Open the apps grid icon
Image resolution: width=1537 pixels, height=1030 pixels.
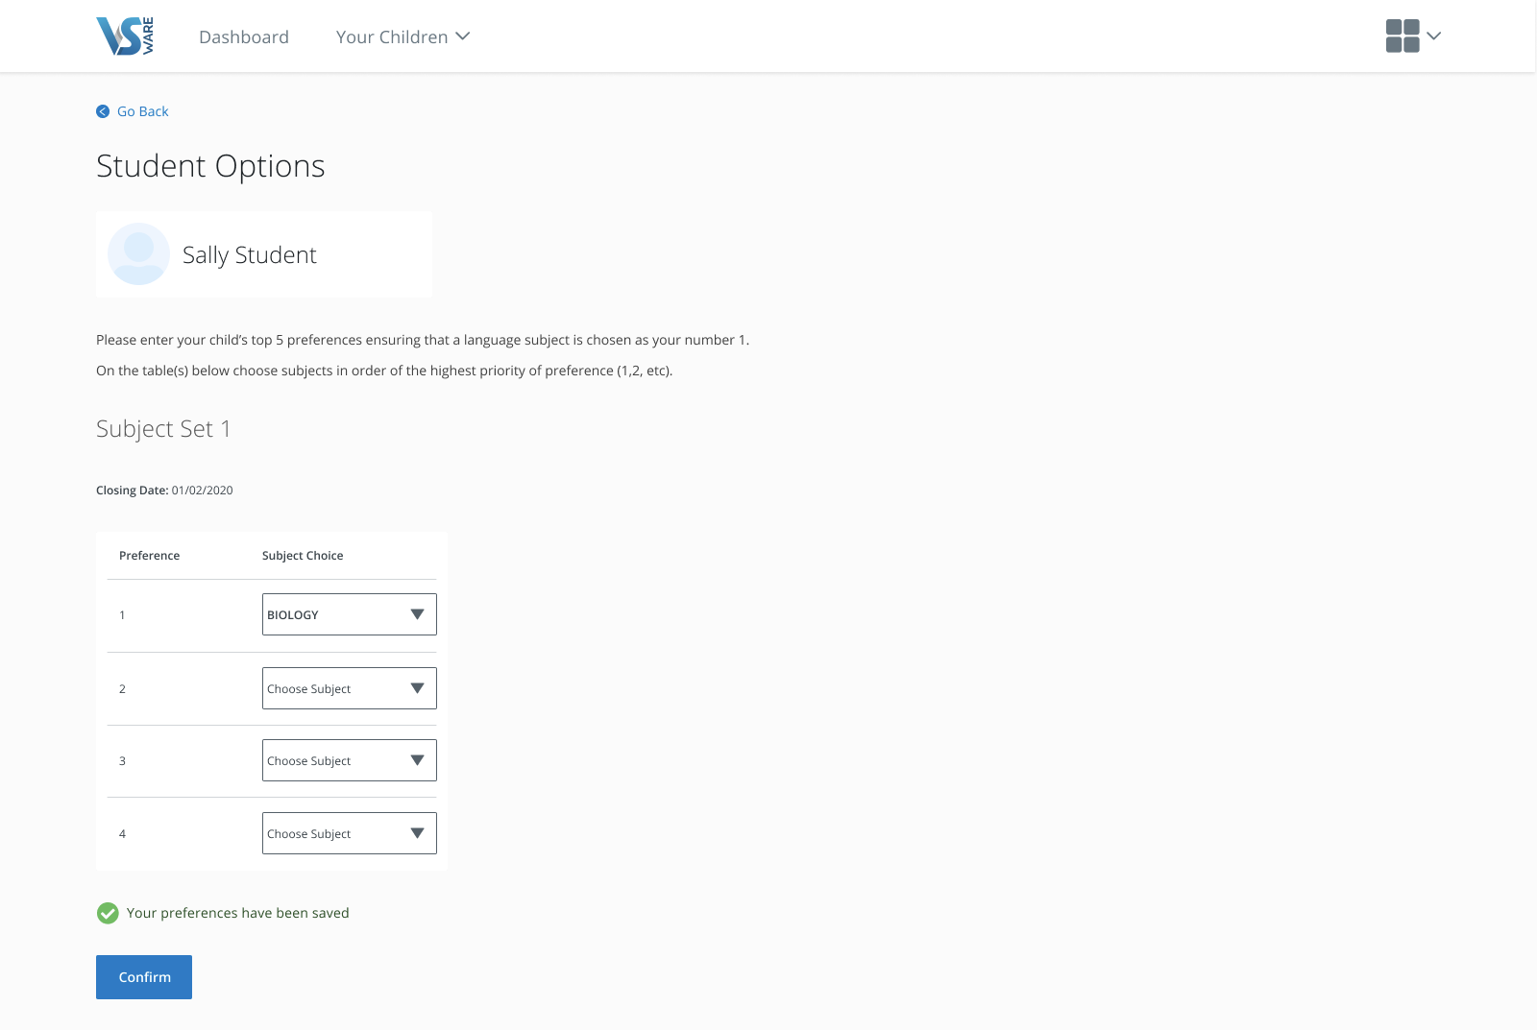pos(1403,36)
